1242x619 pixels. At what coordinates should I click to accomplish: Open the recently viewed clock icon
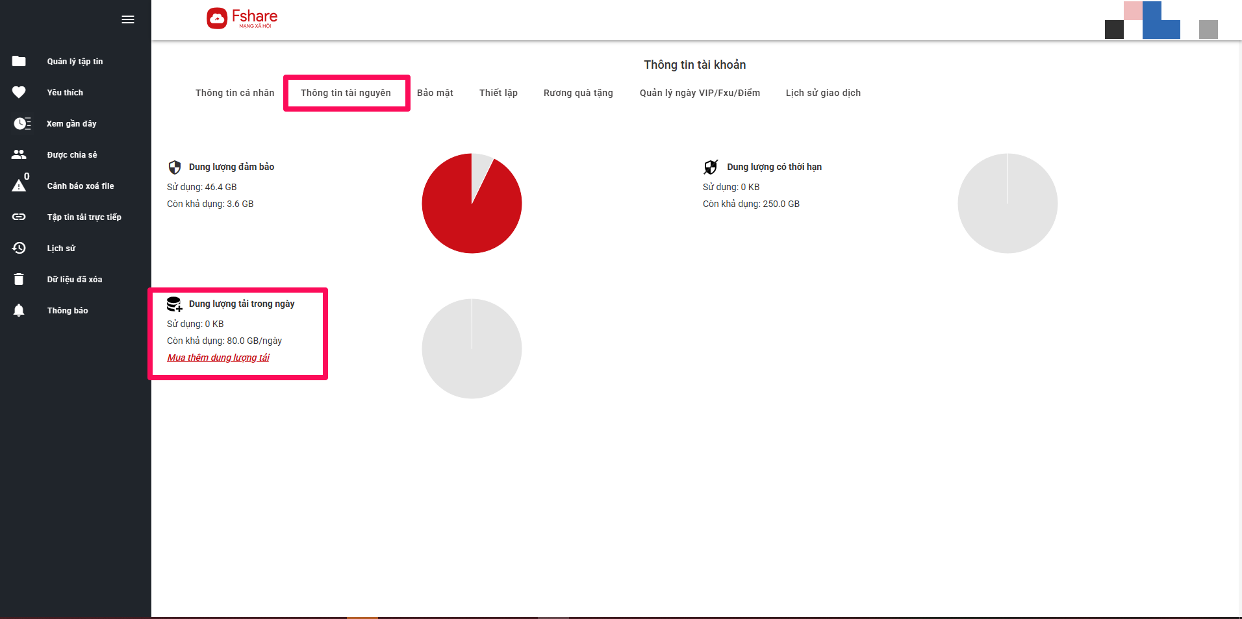tap(21, 123)
